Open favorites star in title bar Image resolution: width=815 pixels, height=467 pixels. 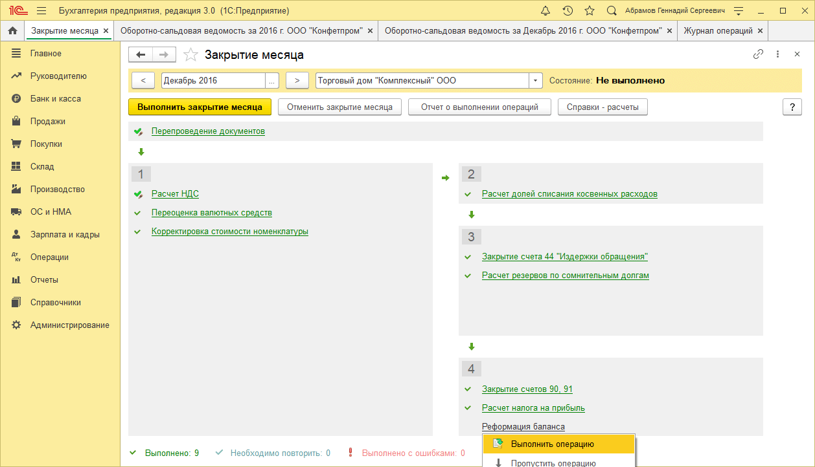click(590, 11)
